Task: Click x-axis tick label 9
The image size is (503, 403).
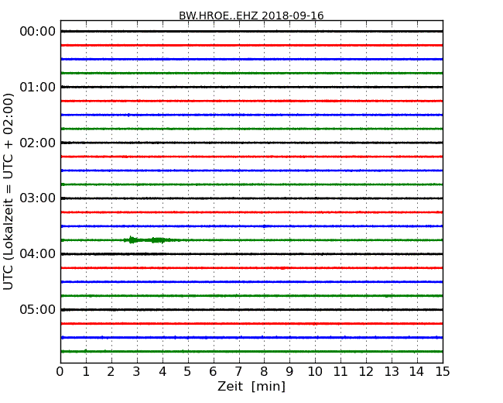Action: click(x=289, y=372)
